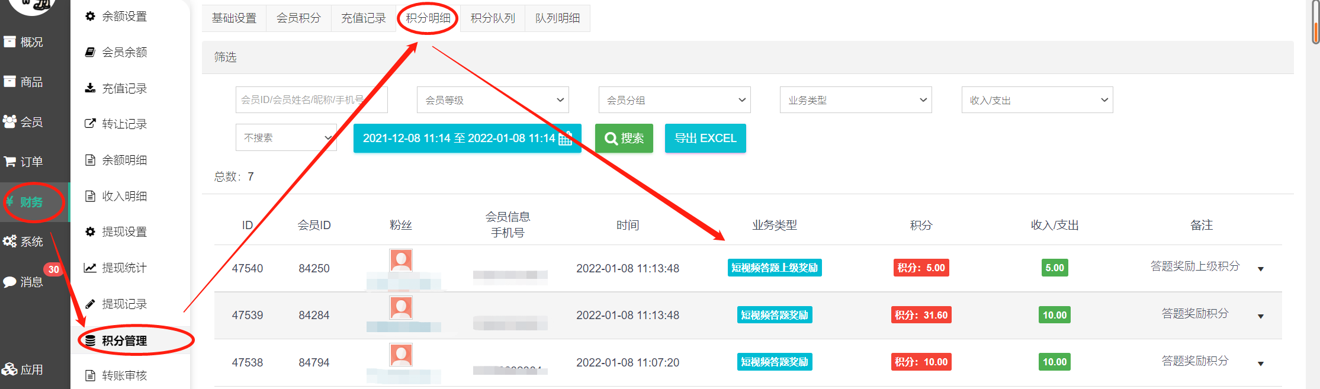
Task: Click 积分: 10.00 badge in row 47538
Action: [x=921, y=362]
